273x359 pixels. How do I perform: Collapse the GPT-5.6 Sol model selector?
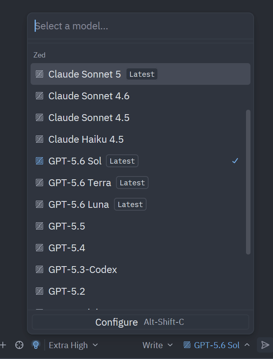[217, 345]
